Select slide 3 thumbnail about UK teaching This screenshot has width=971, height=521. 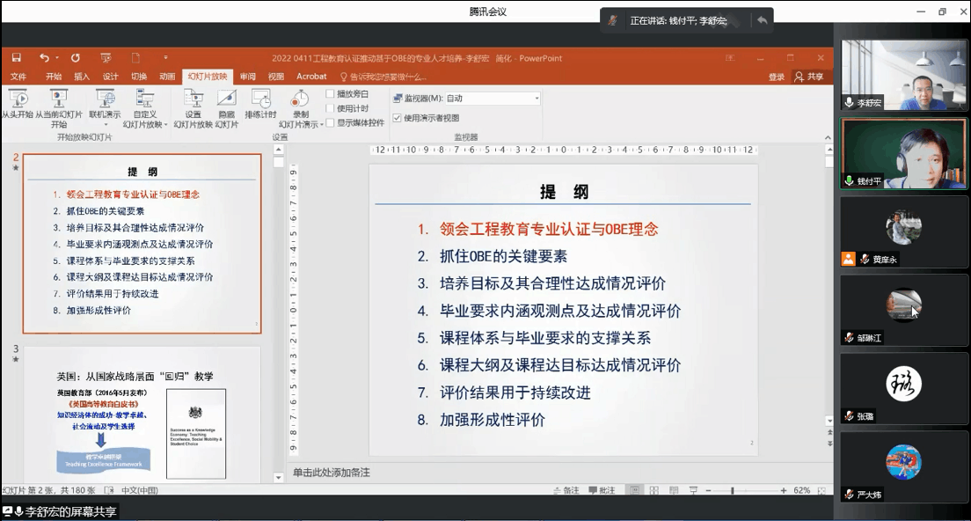(x=142, y=415)
